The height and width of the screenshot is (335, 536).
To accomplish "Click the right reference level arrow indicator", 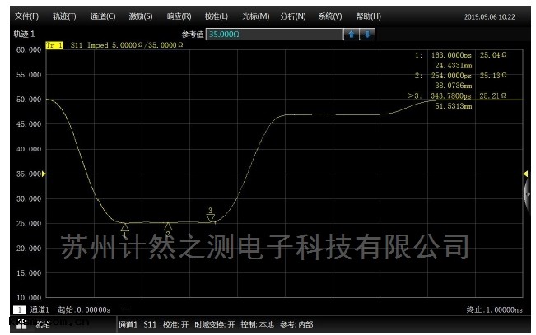I will tap(525, 174).
